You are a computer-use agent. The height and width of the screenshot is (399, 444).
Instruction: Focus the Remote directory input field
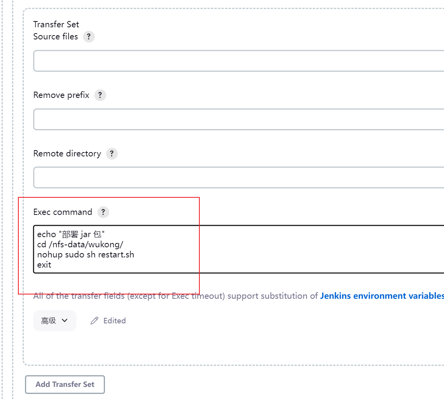[x=238, y=178]
